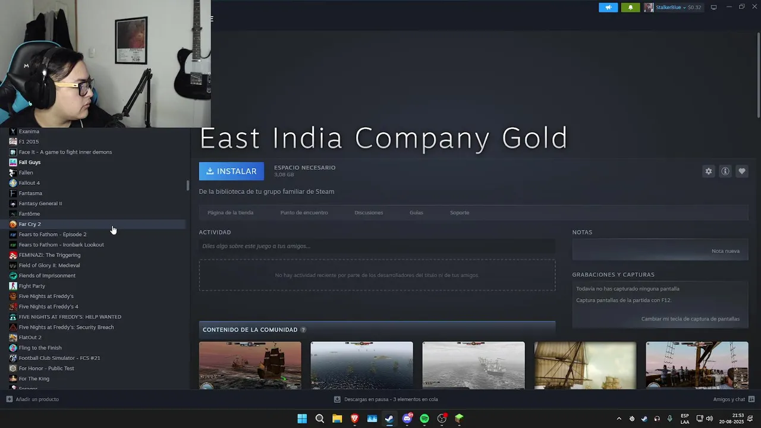Open the community content help question mark
Image resolution: width=761 pixels, height=428 pixels.
(x=303, y=330)
